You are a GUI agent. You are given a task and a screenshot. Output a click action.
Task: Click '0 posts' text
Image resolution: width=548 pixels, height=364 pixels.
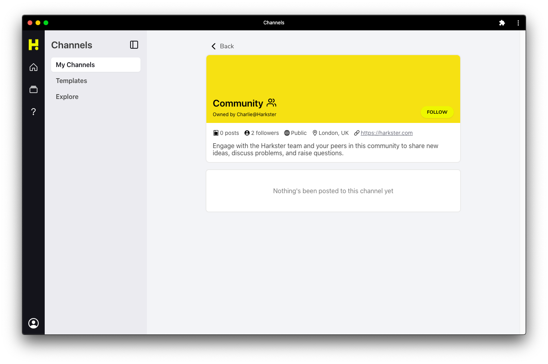pyautogui.click(x=229, y=133)
